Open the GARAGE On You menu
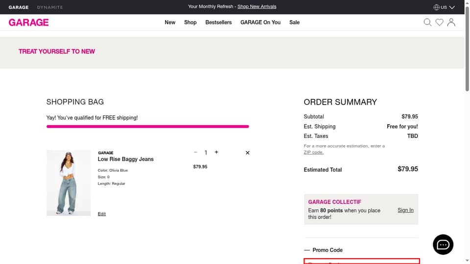 pyautogui.click(x=260, y=22)
